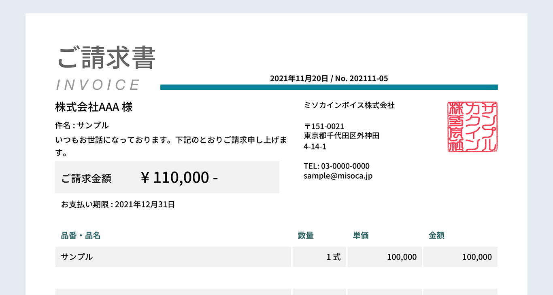Click the ご請求金額 label

[x=86, y=178]
